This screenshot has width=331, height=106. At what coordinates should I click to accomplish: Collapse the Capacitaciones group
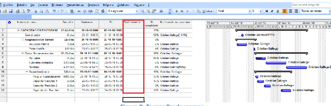[x=26, y=72]
